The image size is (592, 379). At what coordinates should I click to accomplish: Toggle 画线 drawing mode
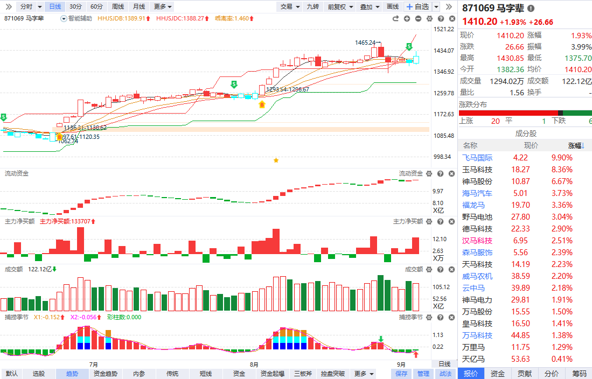click(393, 6)
